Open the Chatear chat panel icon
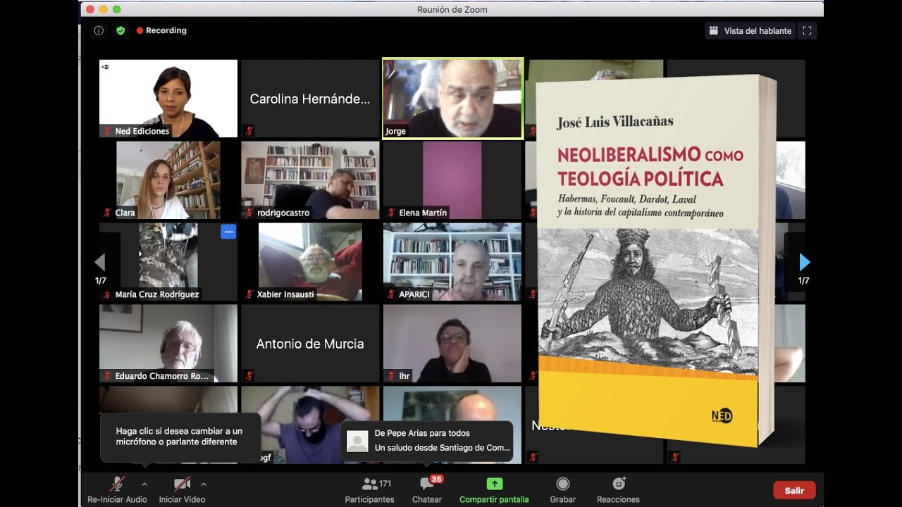This screenshot has width=902, height=507. pyautogui.click(x=426, y=484)
